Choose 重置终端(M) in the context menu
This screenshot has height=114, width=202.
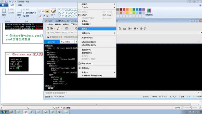coord(97,53)
